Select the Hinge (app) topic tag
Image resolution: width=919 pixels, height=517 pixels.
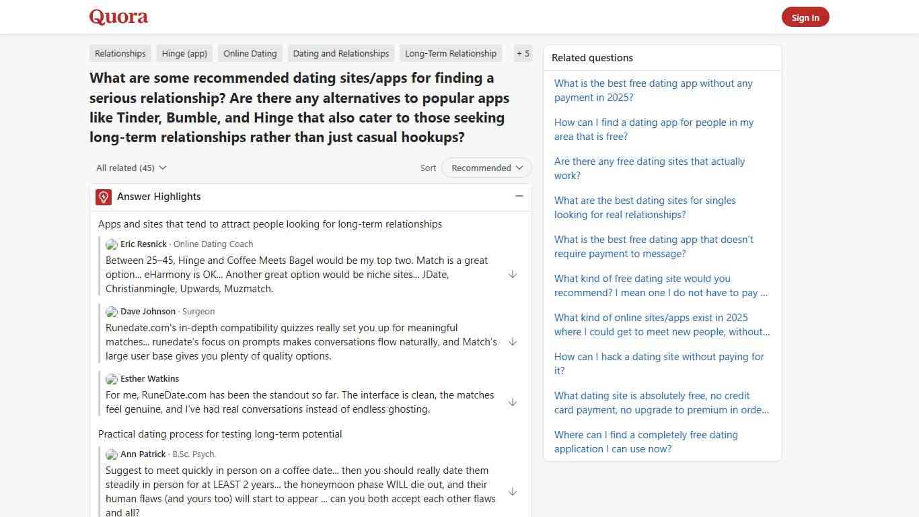pyautogui.click(x=184, y=53)
